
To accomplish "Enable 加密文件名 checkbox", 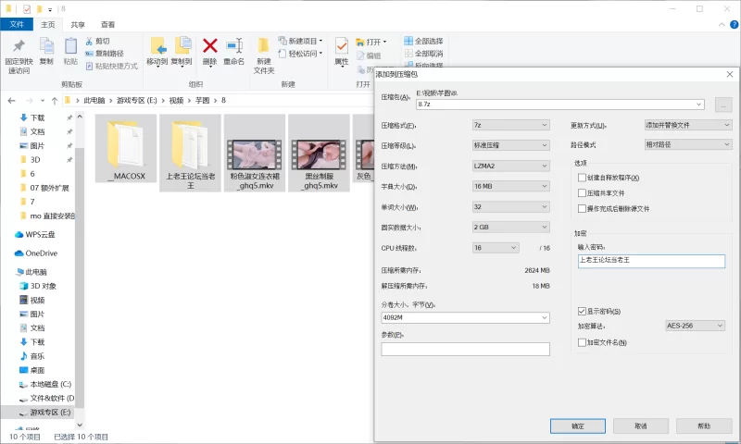I will point(582,342).
